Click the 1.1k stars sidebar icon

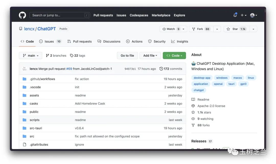click(x=193, y=113)
